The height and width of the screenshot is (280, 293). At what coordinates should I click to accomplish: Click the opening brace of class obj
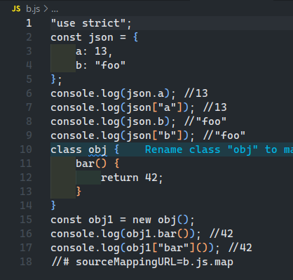tap(116, 149)
